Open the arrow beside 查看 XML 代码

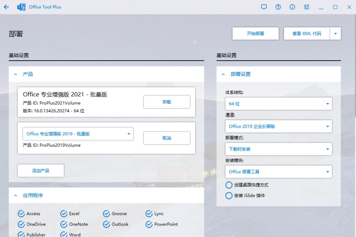(335, 33)
